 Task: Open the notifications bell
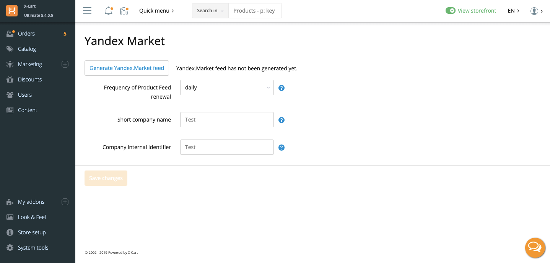tap(109, 11)
